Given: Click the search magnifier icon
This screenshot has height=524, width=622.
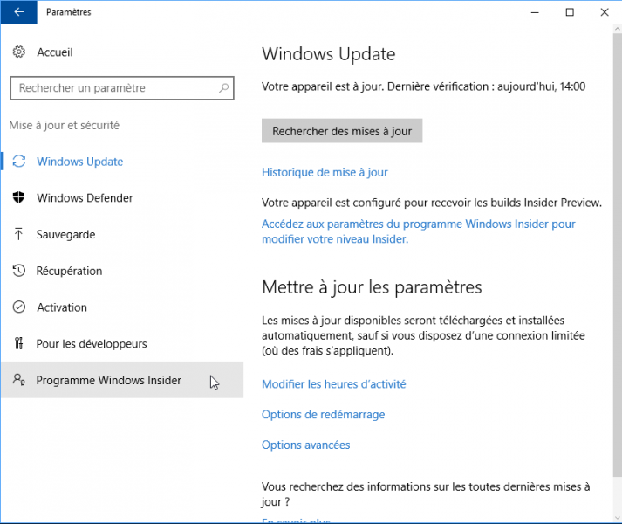Looking at the screenshot, I should pos(223,88).
